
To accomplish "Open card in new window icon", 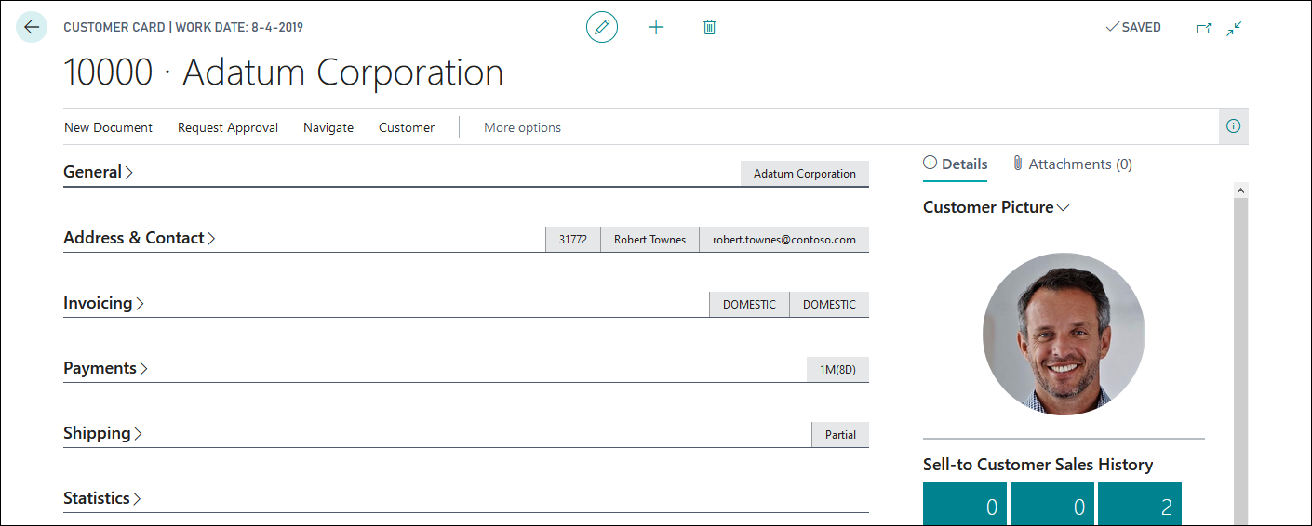I will click(1203, 28).
